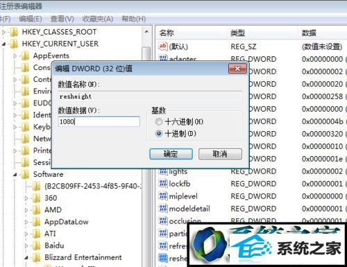Click the 0x00000320 data cell
The height and width of the screenshot is (267, 347).
[x=322, y=134]
